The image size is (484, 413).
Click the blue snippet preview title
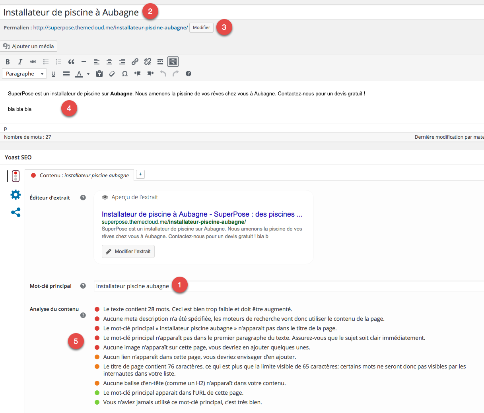[202, 214]
